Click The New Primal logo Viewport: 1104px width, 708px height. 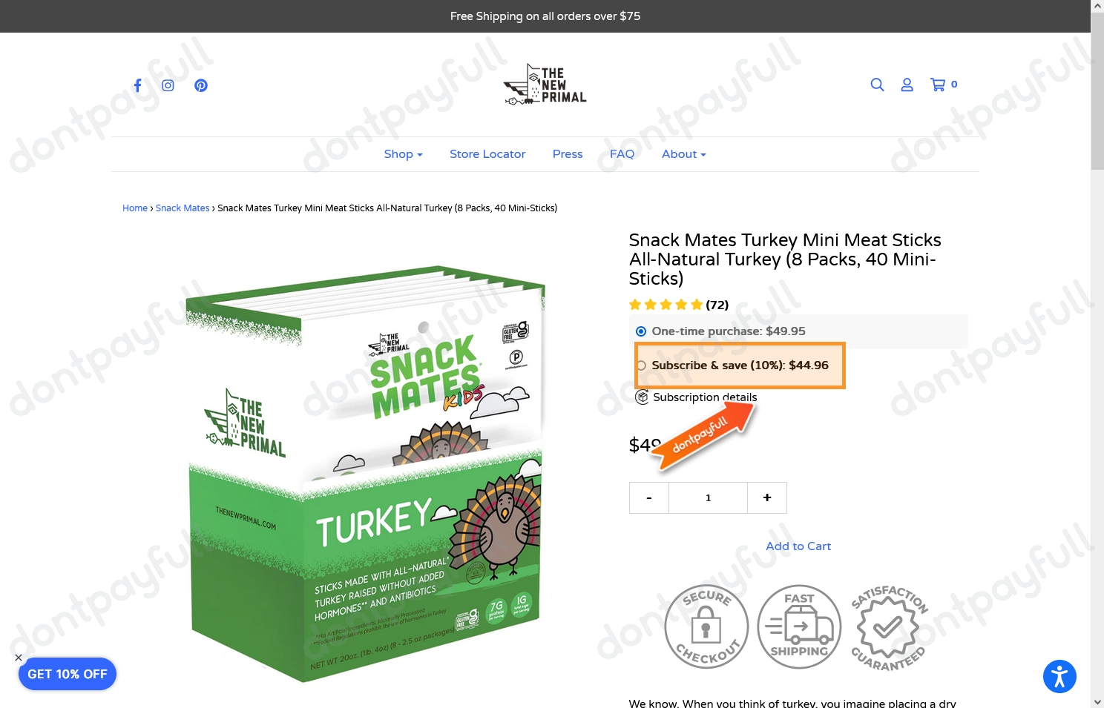(x=545, y=85)
